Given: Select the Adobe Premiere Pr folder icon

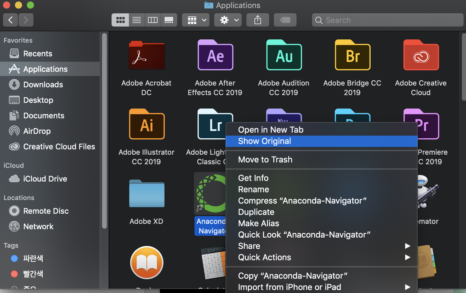Looking at the screenshot, I should (428, 124).
